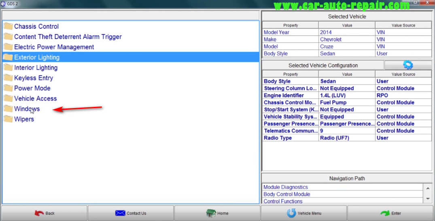Screen dimensions: 435x221
Task: Click the Windows folder icon
Action: pyautogui.click(x=8, y=108)
